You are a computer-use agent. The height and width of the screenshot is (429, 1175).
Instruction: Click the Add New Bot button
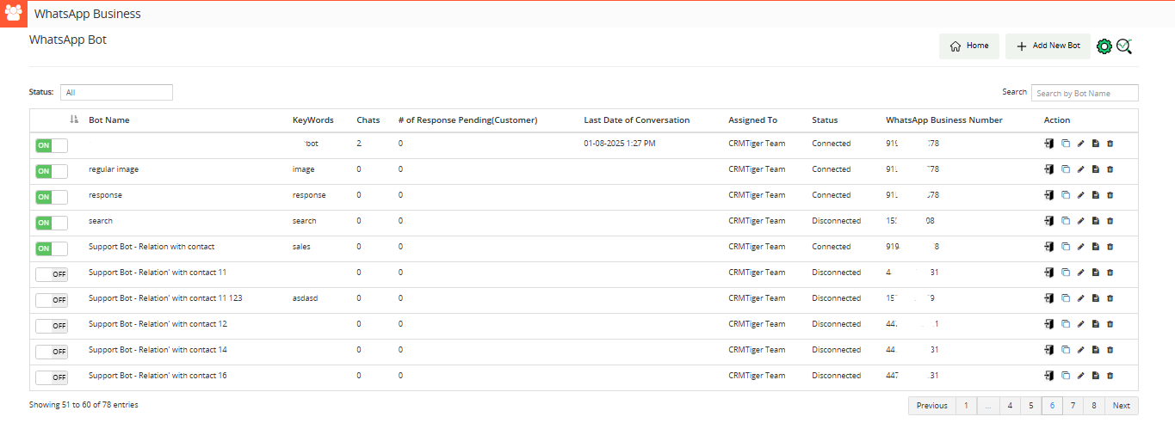click(1048, 46)
